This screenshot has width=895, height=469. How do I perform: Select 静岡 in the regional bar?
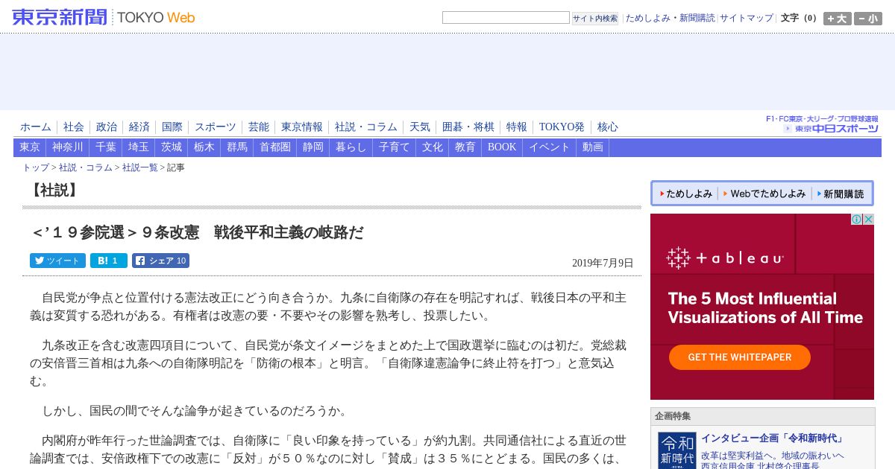point(313,147)
